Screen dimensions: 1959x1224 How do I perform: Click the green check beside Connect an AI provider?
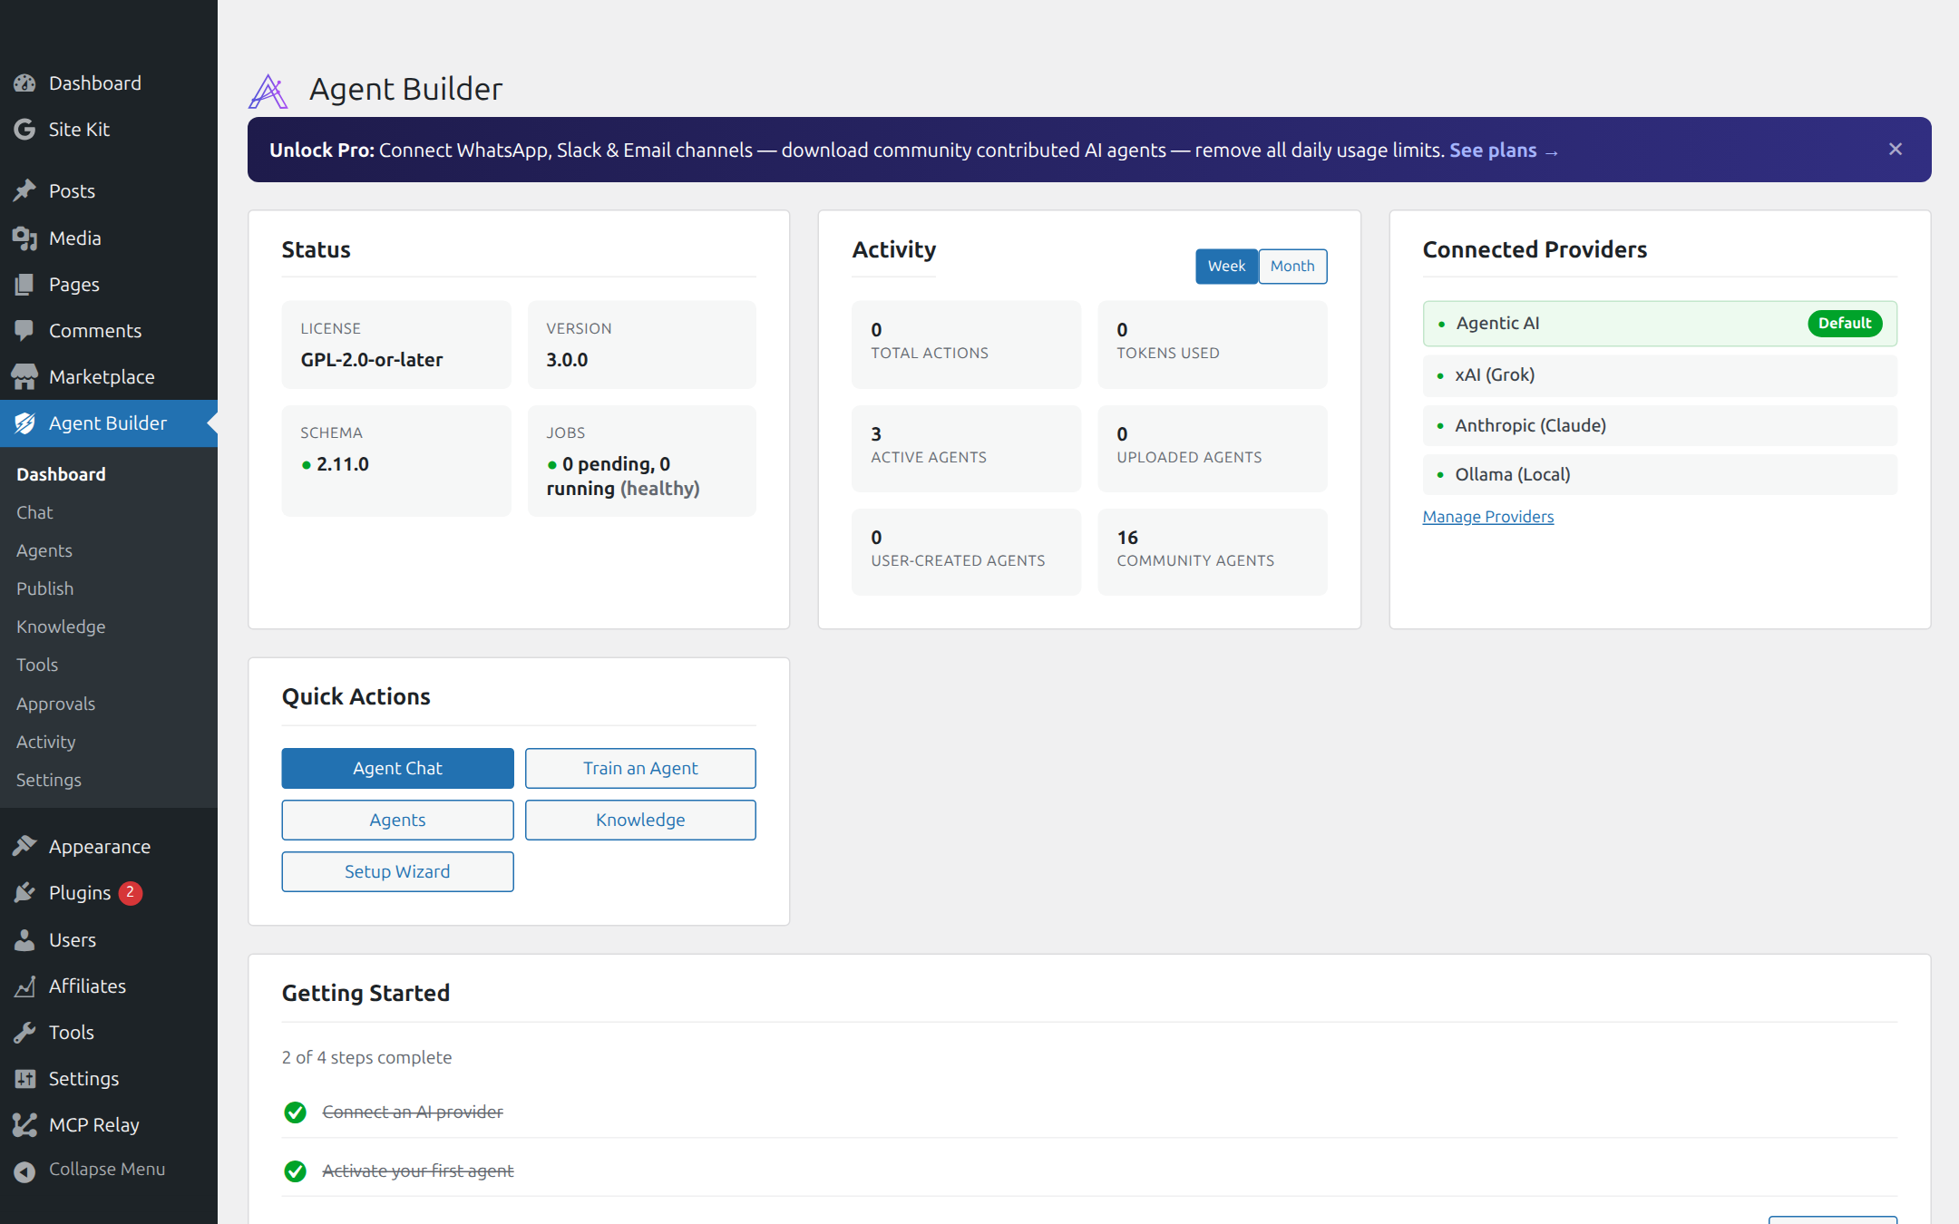click(295, 1112)
